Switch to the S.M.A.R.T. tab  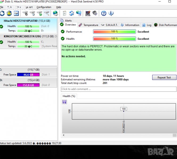(x=109, y=25)
